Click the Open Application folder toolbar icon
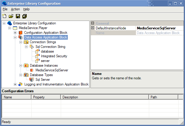Image resolution: width=185 pixels, height=126 pixels. click(11, 16)
